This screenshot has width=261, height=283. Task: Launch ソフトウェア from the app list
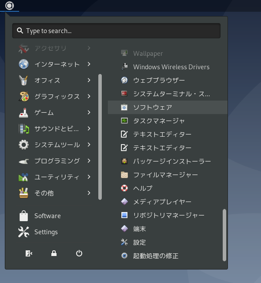click(x=167, y=107)
